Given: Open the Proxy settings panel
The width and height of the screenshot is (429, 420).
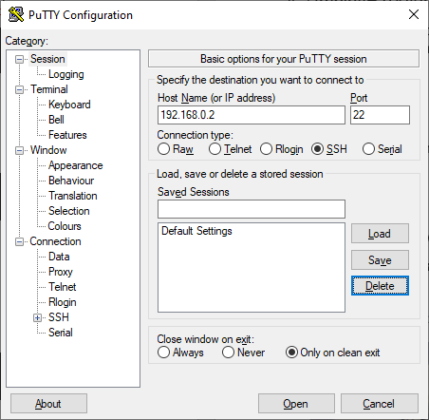Looking at the screenshot, I should point(61,272).
